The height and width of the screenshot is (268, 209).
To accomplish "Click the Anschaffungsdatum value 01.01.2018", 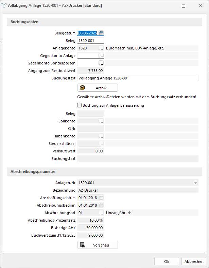I will (88, 198).
